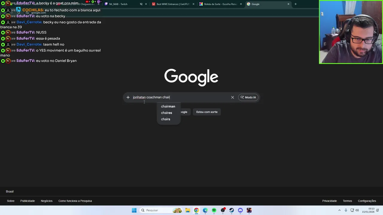Screen dimensions: 383x215
Task: Click the microphone tray icon
Action: [x=346, y=210]
